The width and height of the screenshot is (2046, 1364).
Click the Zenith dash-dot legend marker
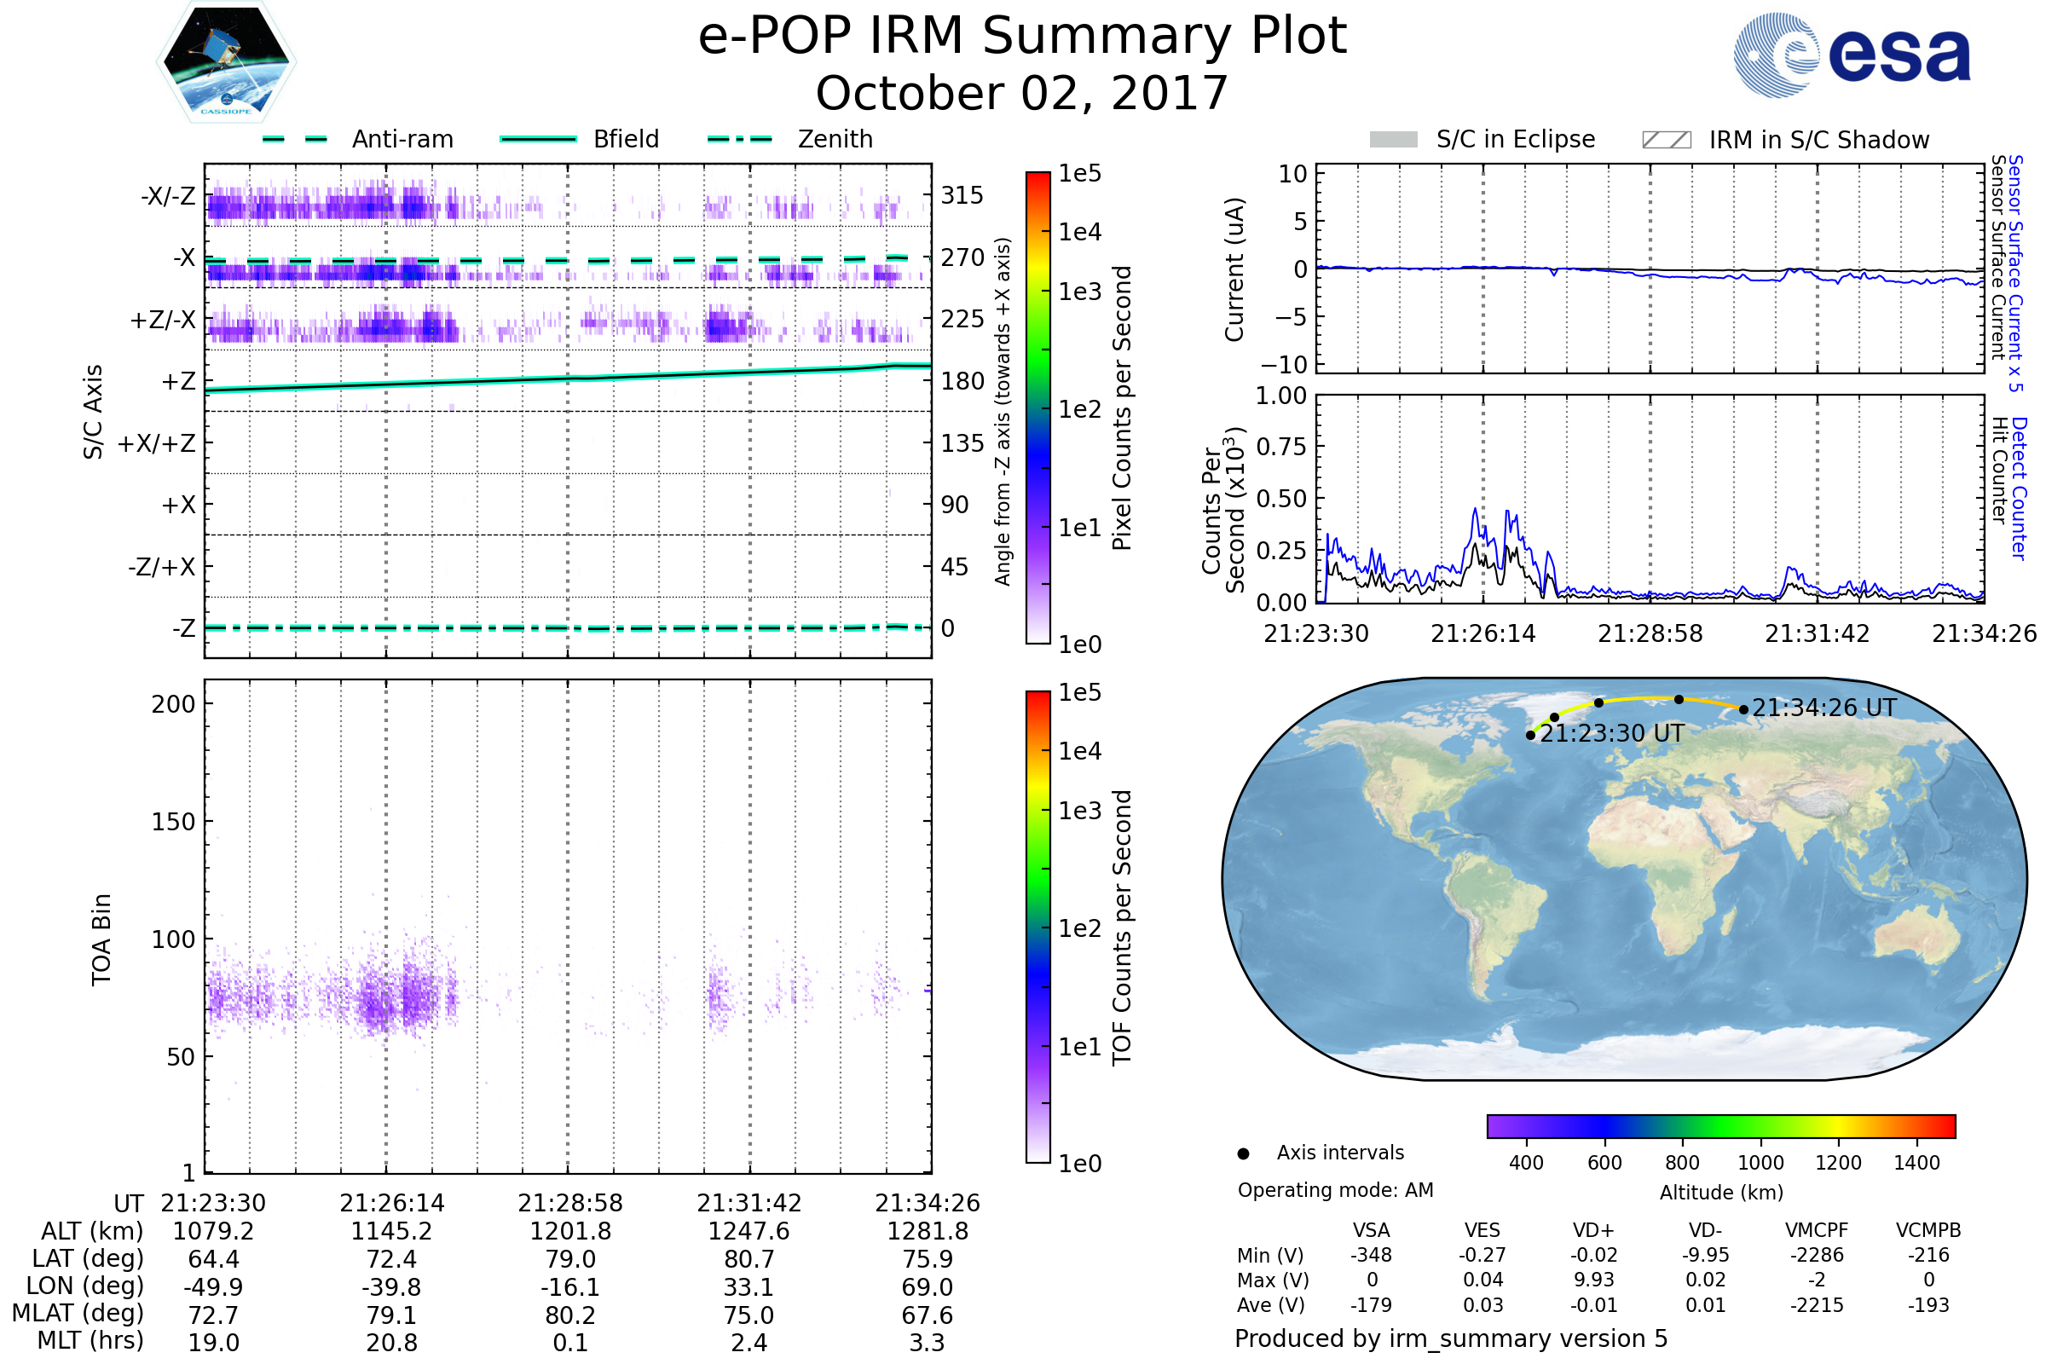click(x=739, y=139)
